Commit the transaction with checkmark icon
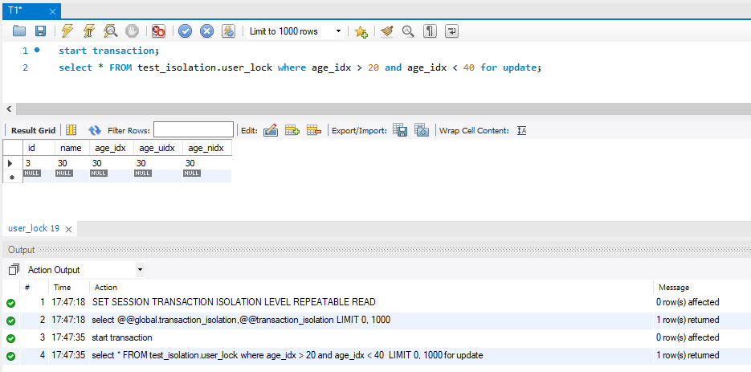The image size is (751, 372). pos(186,31)
